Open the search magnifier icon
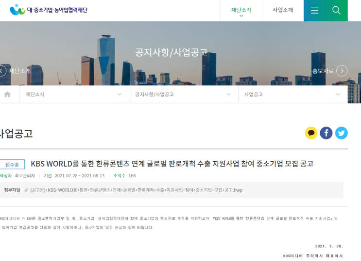 click(x=337, y=11)
